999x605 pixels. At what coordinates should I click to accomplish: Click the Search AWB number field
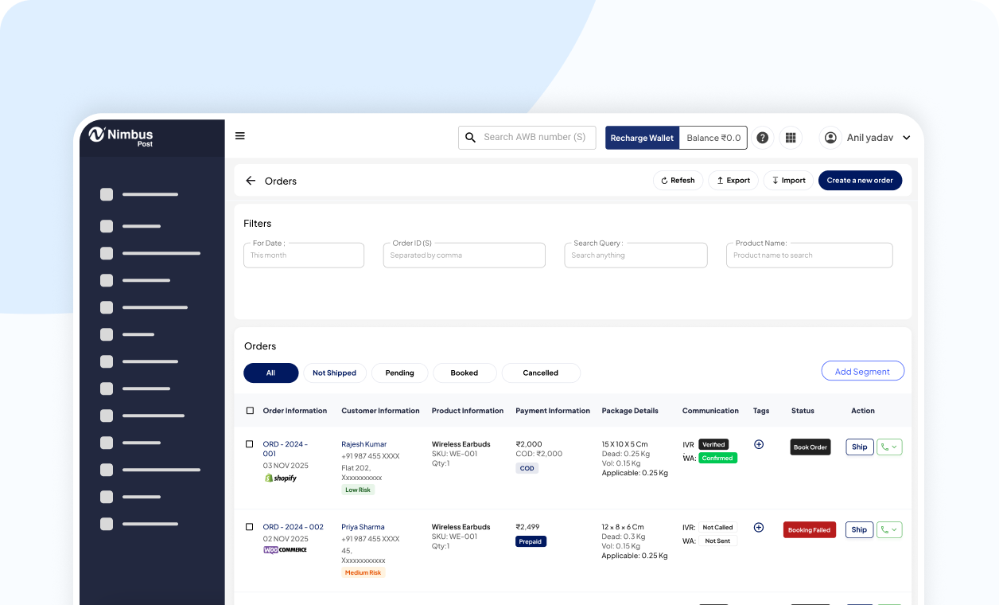pos(534,138)
